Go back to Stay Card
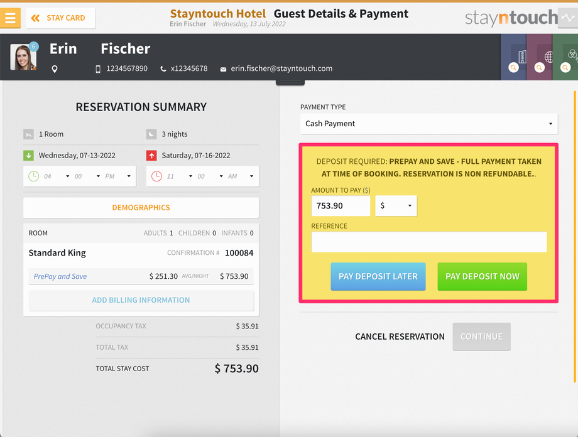 point(61,18)
